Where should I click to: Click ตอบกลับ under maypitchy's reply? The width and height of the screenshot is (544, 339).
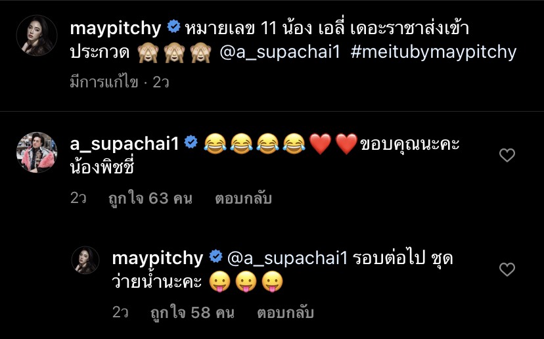[285, 313]
